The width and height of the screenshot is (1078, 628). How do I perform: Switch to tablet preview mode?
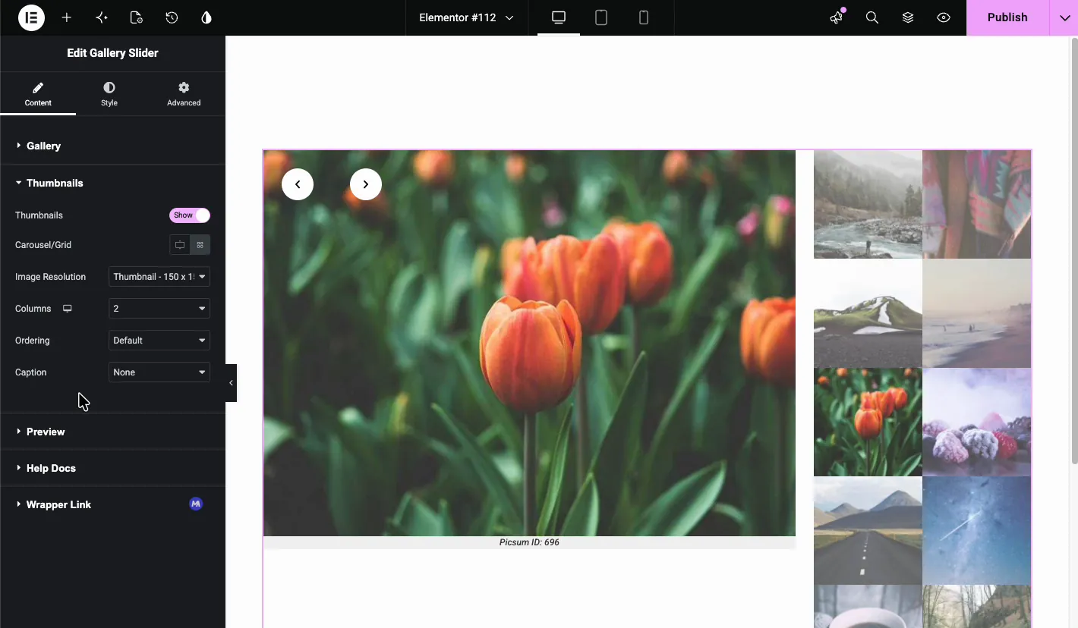click(601, 17)
